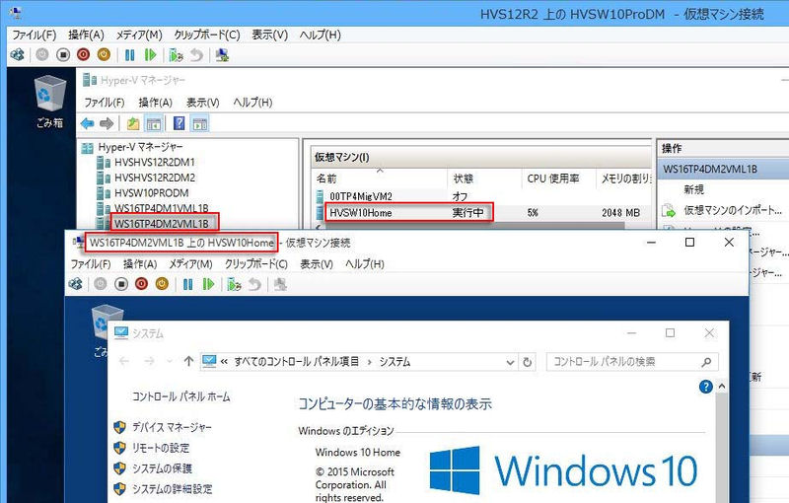Open ヘルプ(H) menu in HVSW10Home window
Image resolution: width=789 pixels, height=503 pixels.
[365, 263]
